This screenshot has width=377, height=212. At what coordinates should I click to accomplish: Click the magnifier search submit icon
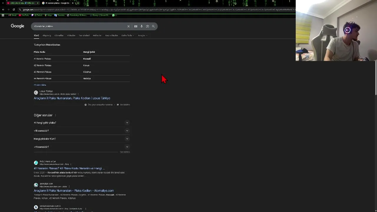[x=153, y=26]
